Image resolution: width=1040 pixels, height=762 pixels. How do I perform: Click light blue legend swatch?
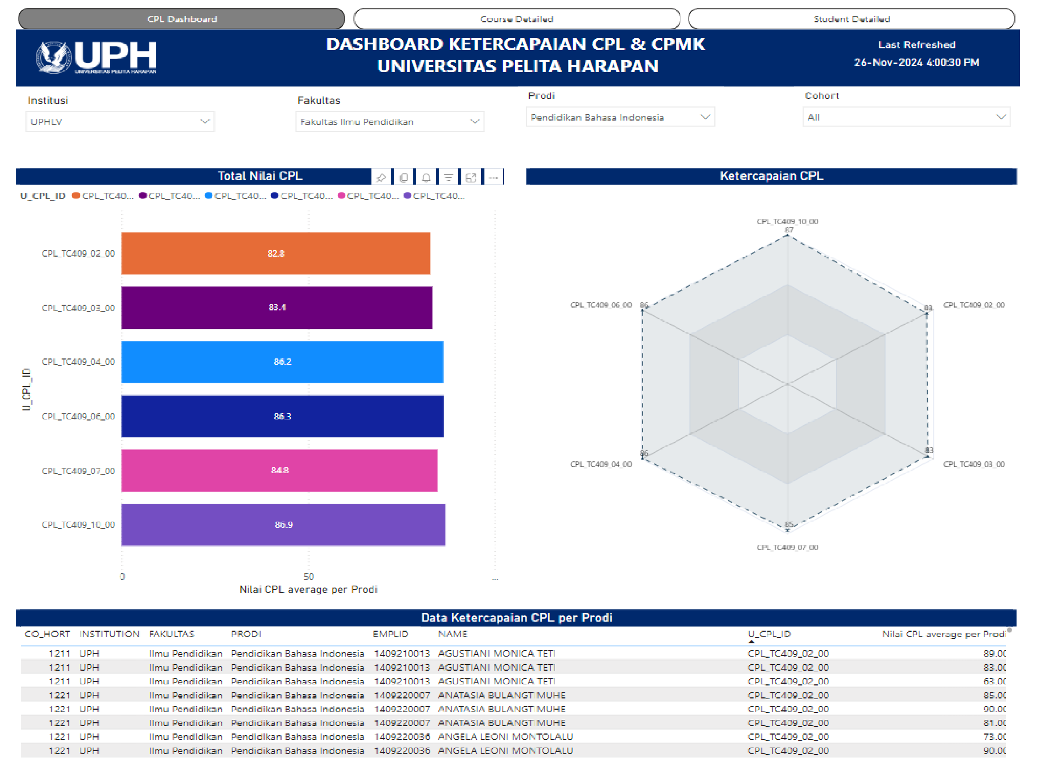(x=209, y=196)
